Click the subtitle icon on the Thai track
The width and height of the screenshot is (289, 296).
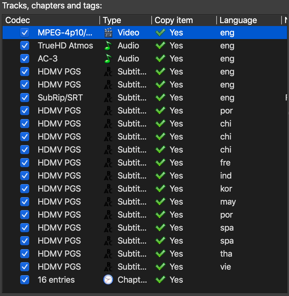108,254
